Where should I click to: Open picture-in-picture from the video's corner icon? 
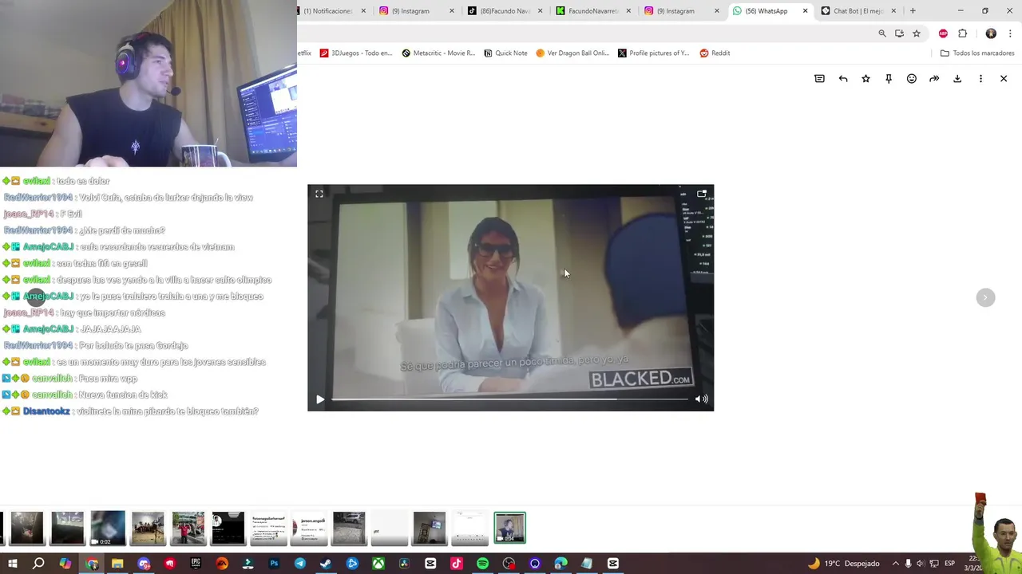coord(701,194)
